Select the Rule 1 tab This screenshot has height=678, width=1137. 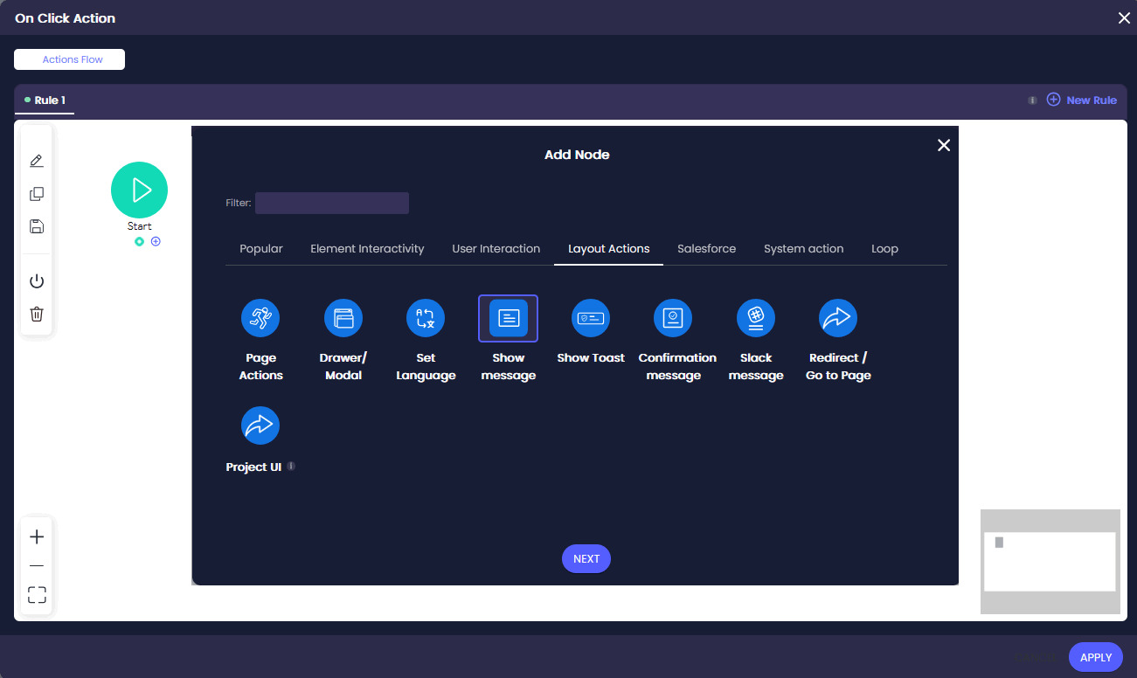coord(45,100)
